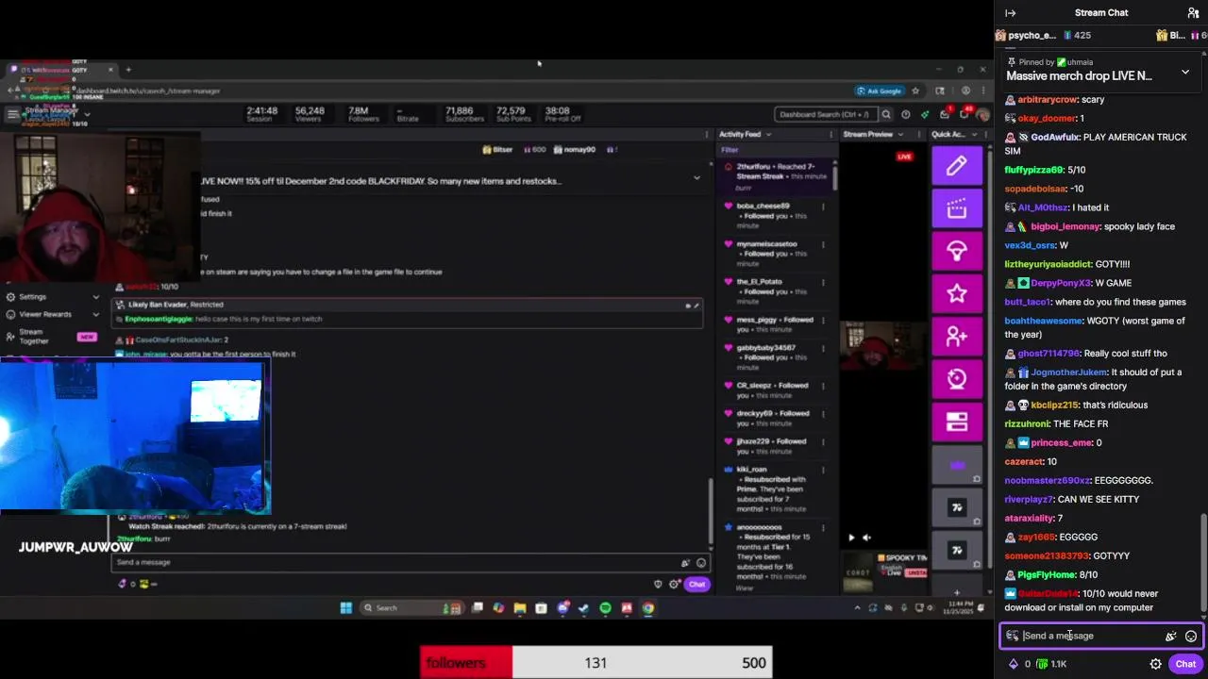Click the 71,886 Subscribers stat
The image size is (1208, 679).
point(464,114)
